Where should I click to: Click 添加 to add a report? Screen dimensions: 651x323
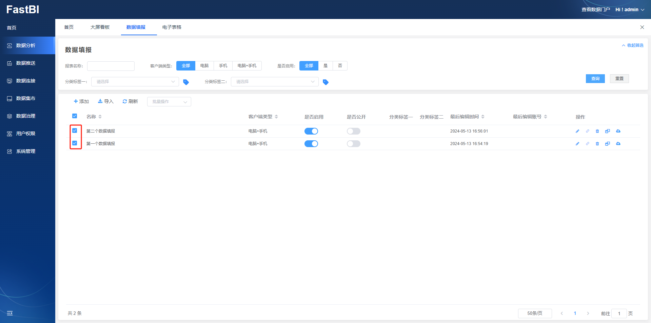pos(81,101)
